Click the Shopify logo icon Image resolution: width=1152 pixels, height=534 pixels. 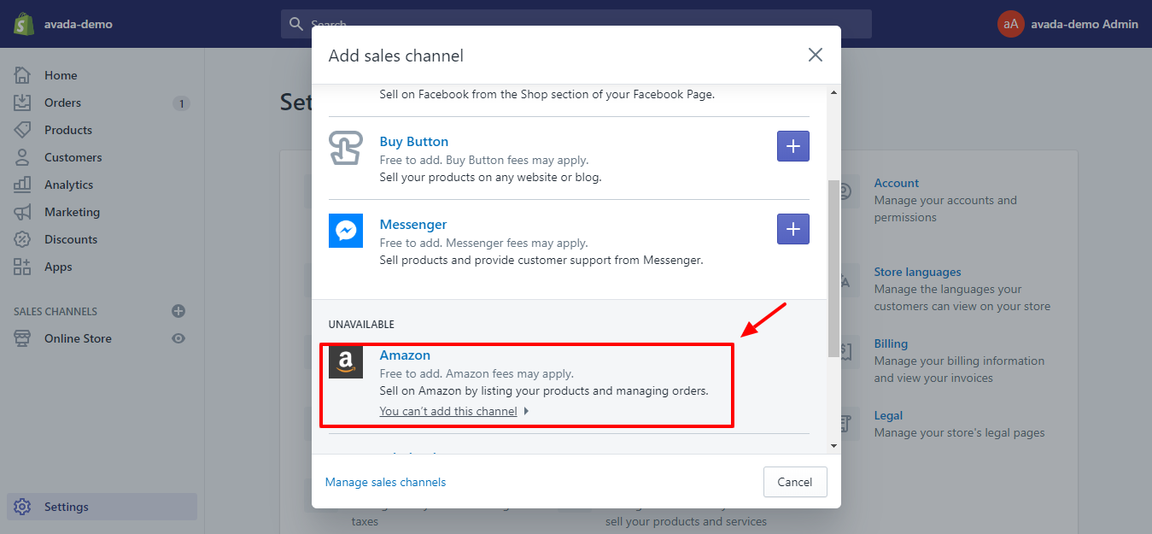point(24,24)
